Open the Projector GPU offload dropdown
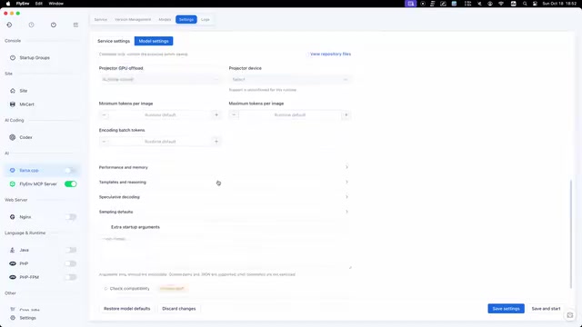Screen dimensions: 582x327 (x=160, y=79)
